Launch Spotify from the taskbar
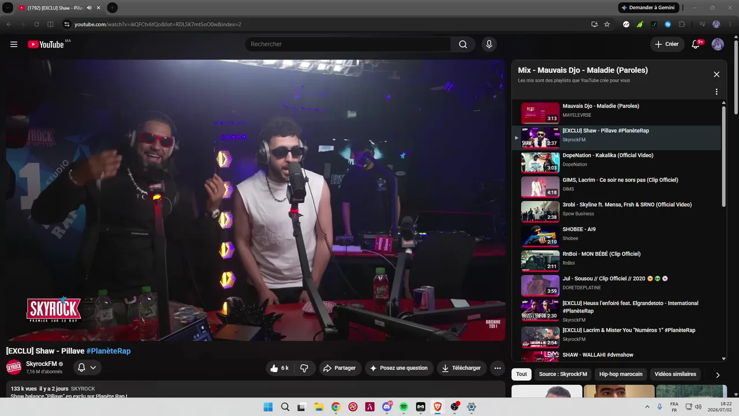The image size is (739, 416). coord(404,407)
